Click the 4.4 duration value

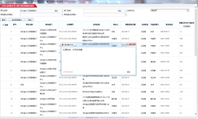181,99
